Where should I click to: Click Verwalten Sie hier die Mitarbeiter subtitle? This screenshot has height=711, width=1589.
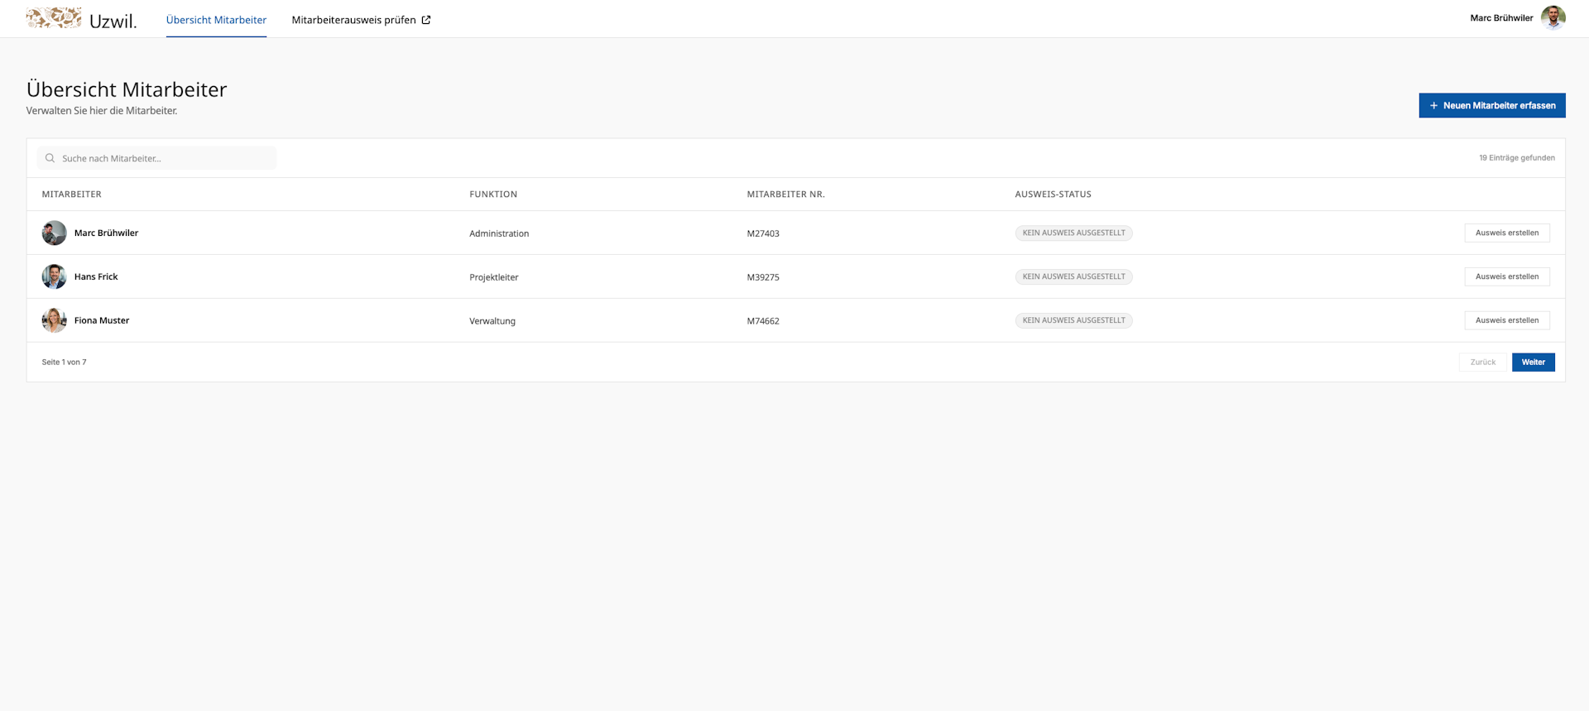pyautogui.click(x=102, y=111)
